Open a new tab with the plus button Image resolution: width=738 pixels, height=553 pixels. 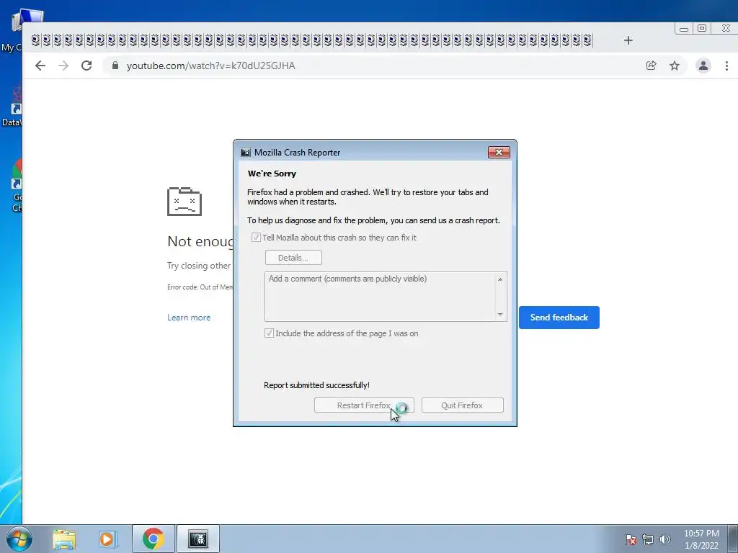[628, 40]
